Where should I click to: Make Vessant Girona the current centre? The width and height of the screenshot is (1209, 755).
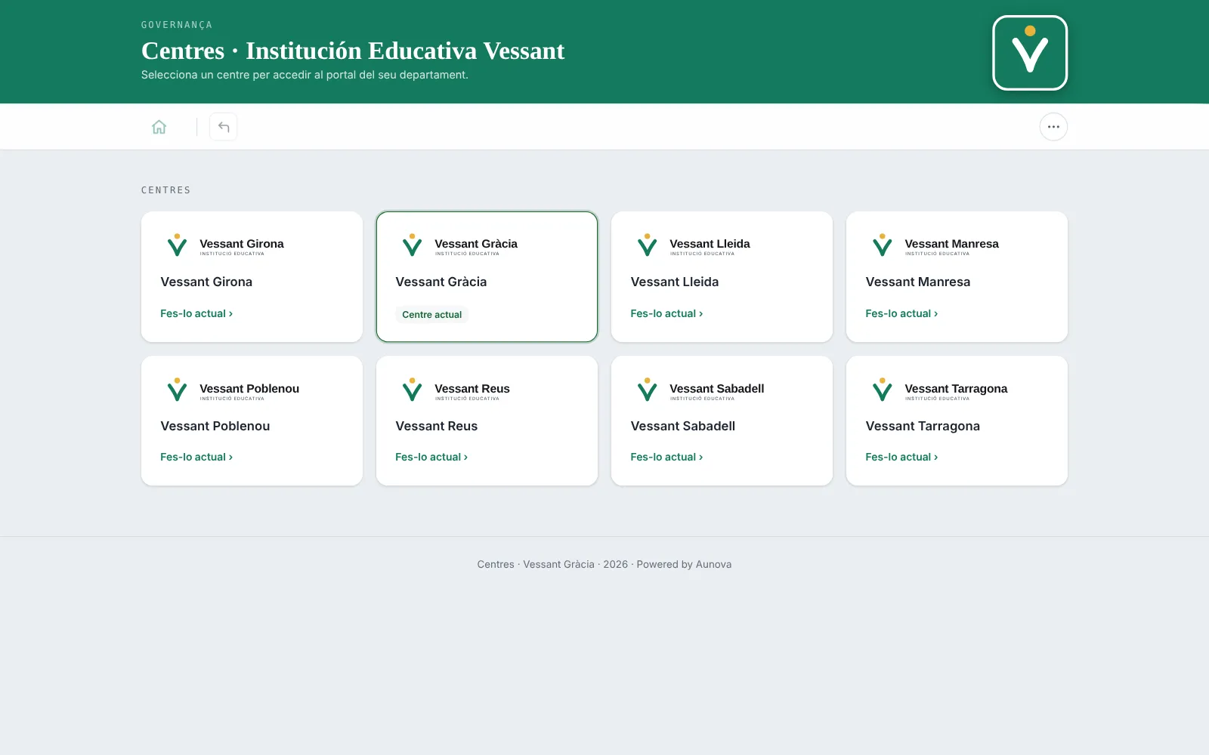click(x=196, y=313)
